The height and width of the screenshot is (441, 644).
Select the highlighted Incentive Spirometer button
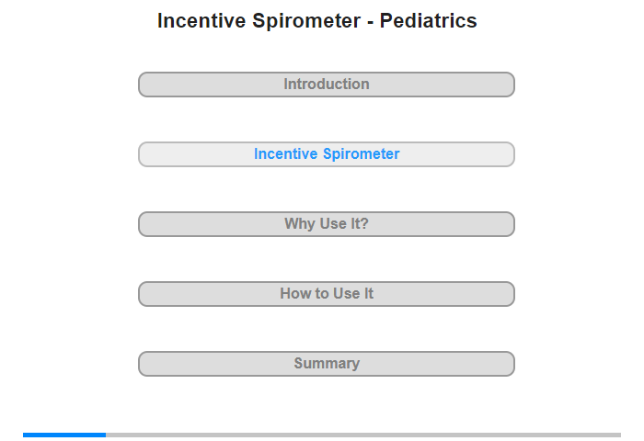click(326, 154)
